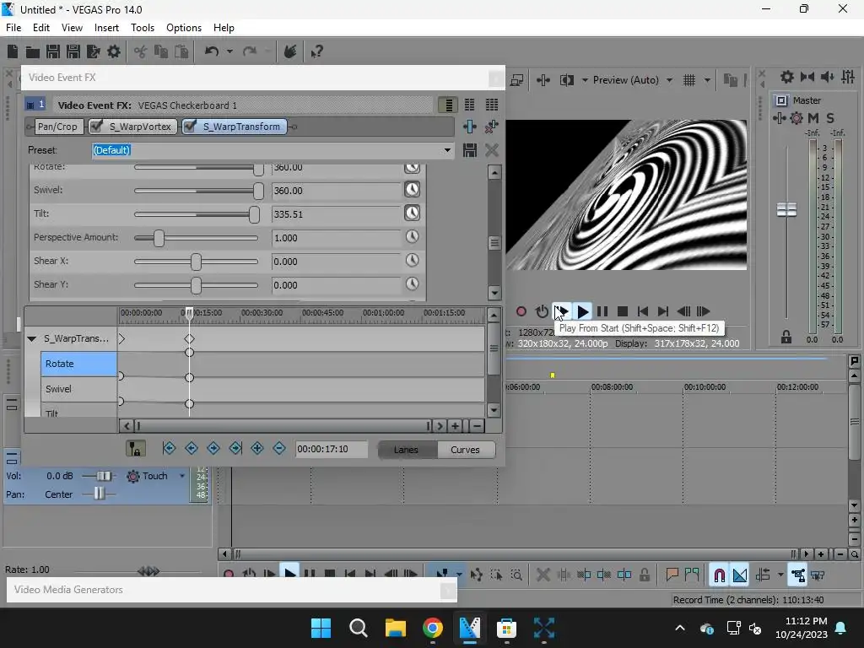This screenshot has width=864, height=648.
Task: Toggle Master fader lock icon
Action: click(786, 337)
